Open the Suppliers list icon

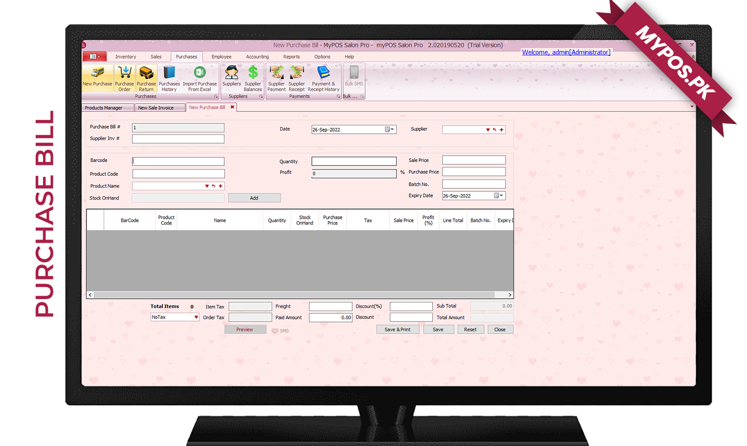tap(231, 77)
